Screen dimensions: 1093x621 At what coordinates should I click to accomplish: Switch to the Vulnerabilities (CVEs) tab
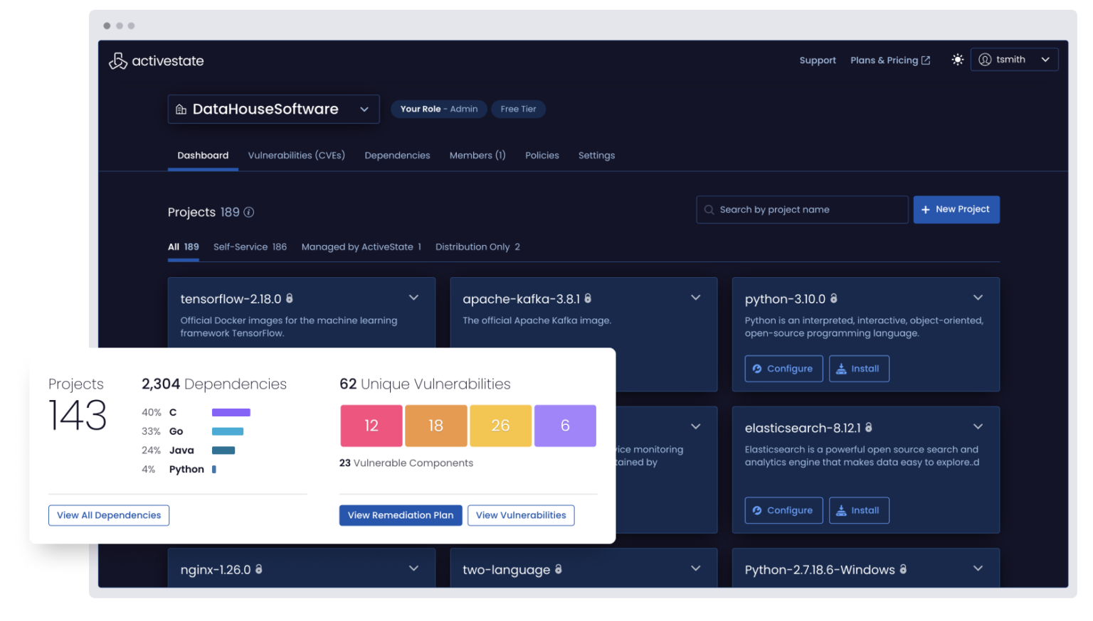pyautogui.click(x=296, y=155)
